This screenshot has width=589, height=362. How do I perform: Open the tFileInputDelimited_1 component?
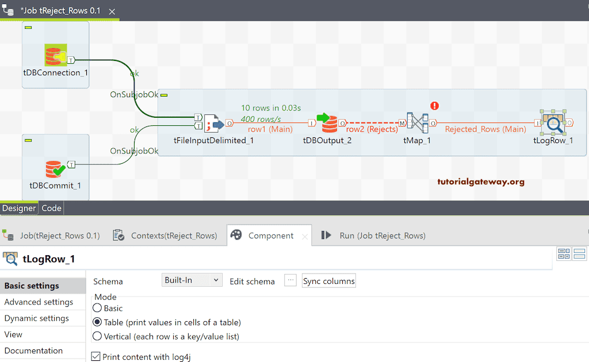[x=214, y=123]
